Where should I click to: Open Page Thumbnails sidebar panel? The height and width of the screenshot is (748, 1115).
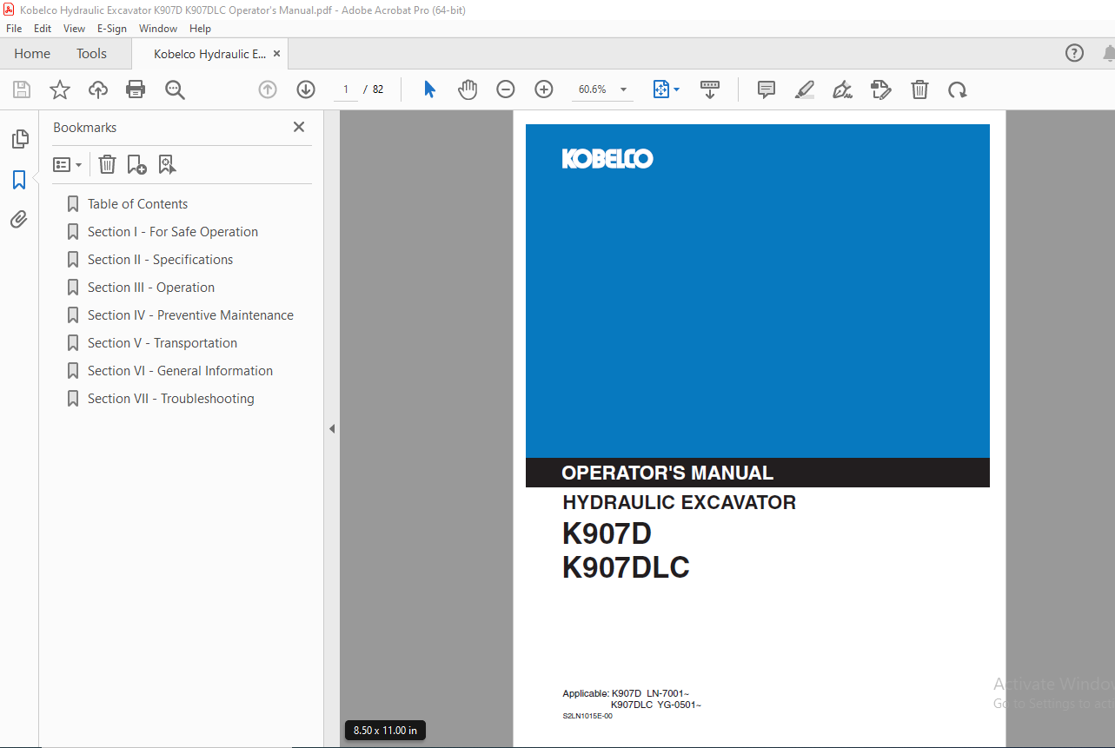19,139
